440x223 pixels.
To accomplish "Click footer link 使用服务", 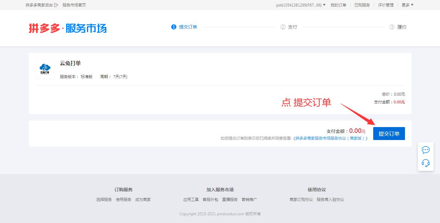I will [x=124, y=200].
